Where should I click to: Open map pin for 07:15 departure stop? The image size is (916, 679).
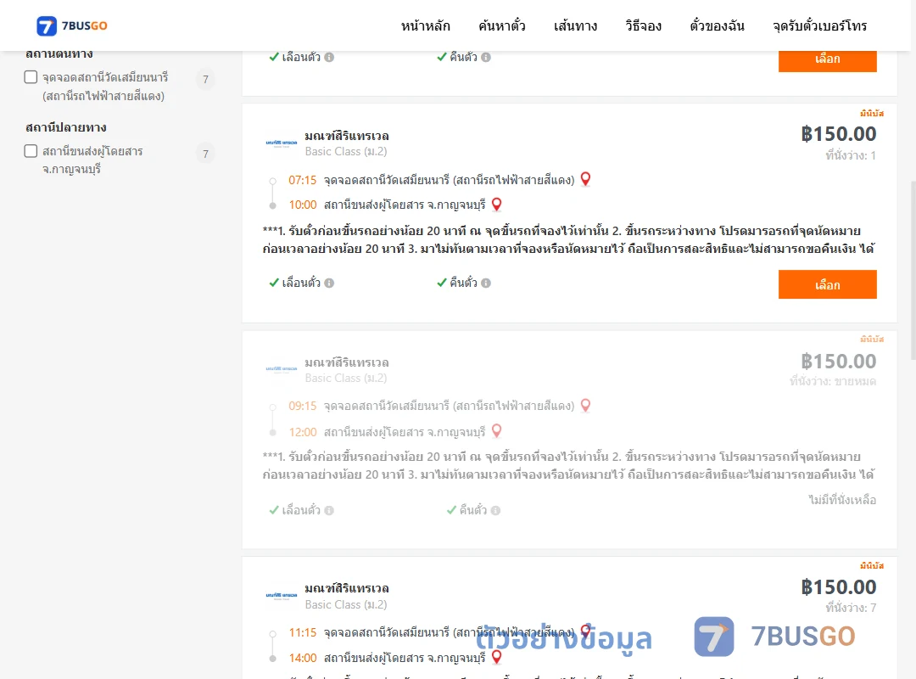[x=585, y=180]
